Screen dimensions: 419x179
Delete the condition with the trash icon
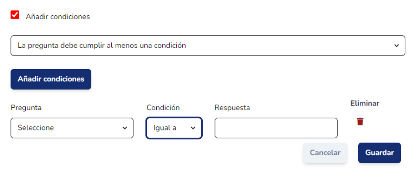click(x=360, y=122)
